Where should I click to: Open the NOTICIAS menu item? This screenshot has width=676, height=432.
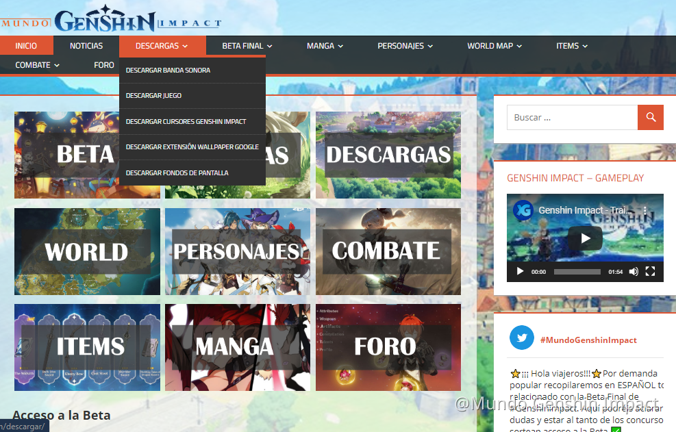[88, 45]
